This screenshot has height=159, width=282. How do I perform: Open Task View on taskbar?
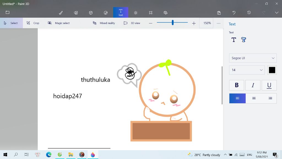26,155
